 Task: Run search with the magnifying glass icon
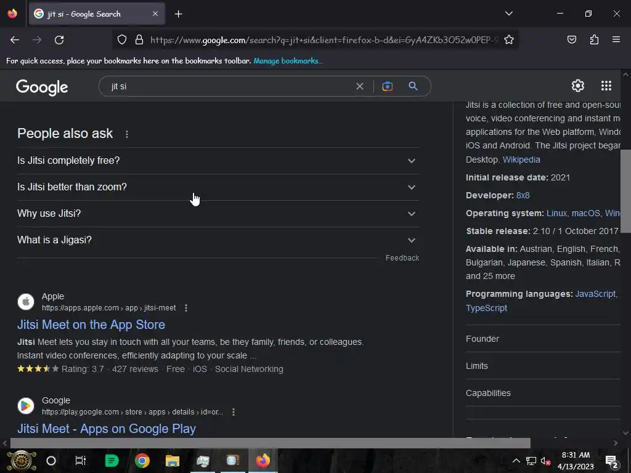(413, 86)
